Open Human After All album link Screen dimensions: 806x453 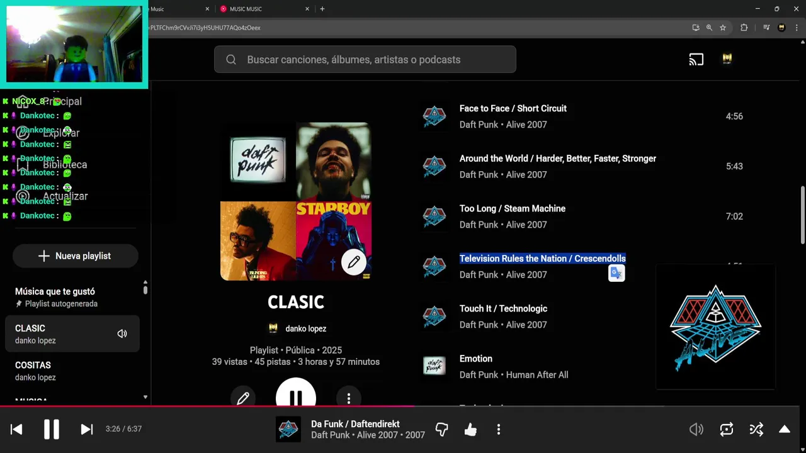537,375
